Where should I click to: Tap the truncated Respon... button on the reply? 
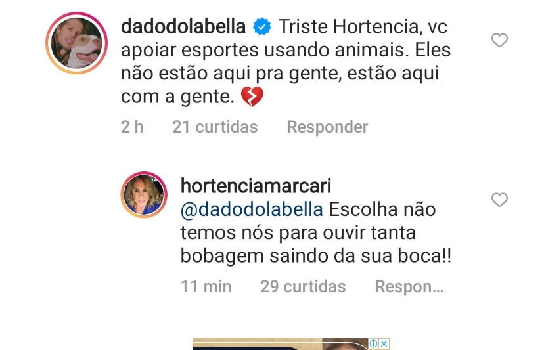tap(409, 287)
